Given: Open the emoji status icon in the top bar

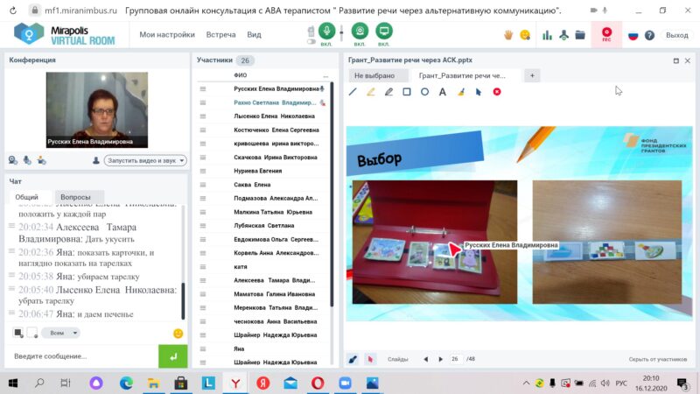Looking at the screenshot, I should (x=525, y=35).
